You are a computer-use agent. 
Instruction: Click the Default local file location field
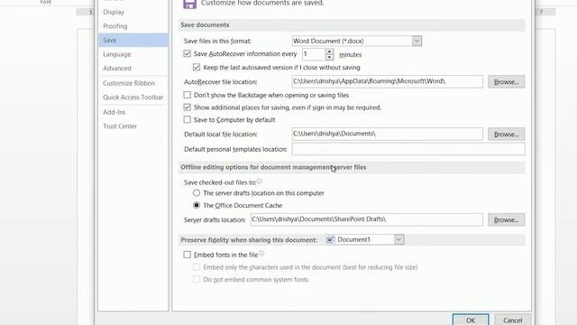(x=387, y=134)
